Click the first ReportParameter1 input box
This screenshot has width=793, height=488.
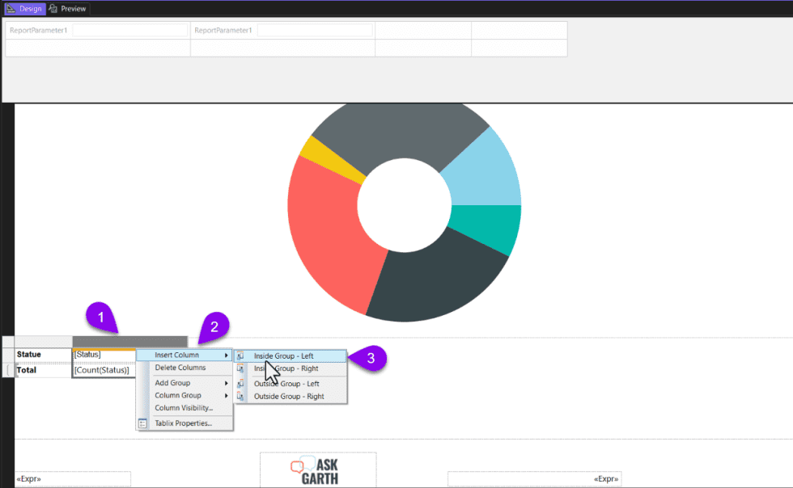pos(130,31)
